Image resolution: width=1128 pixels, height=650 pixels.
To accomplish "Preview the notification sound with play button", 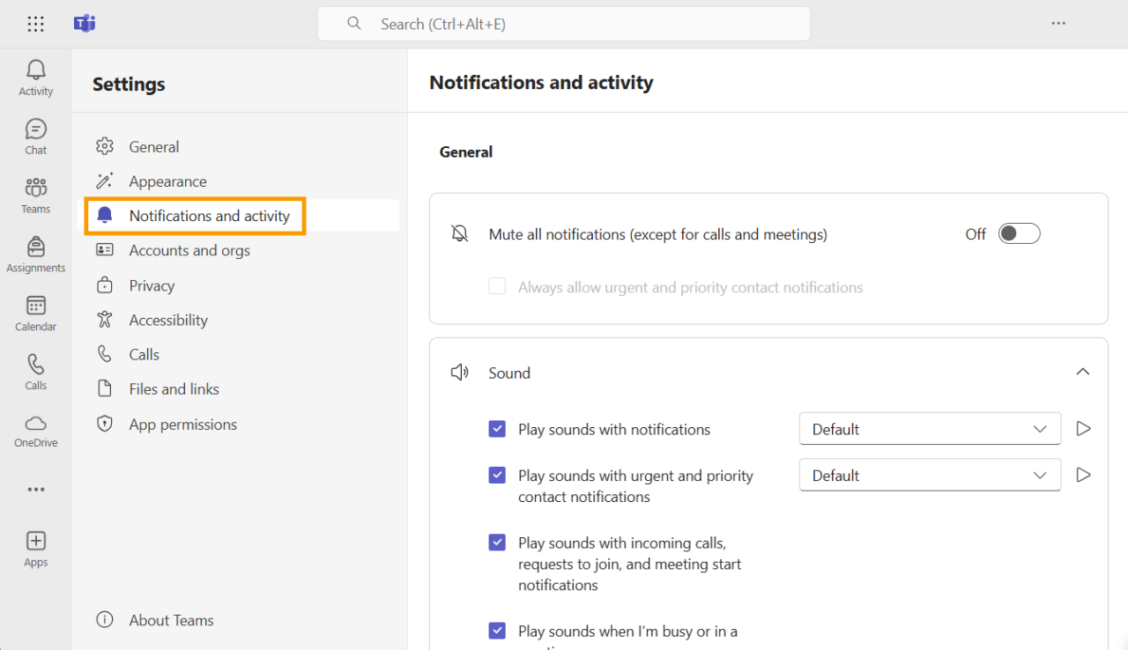I will click(x=1084, y=429).
